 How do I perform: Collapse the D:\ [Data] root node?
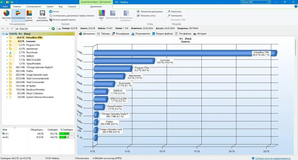3,34
